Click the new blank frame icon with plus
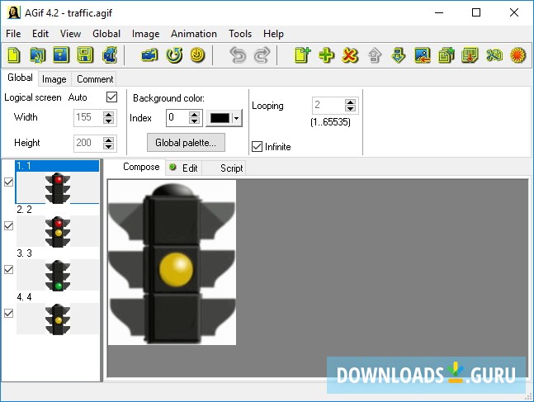Screen dimensions: 534x402 tap(302, 55)
